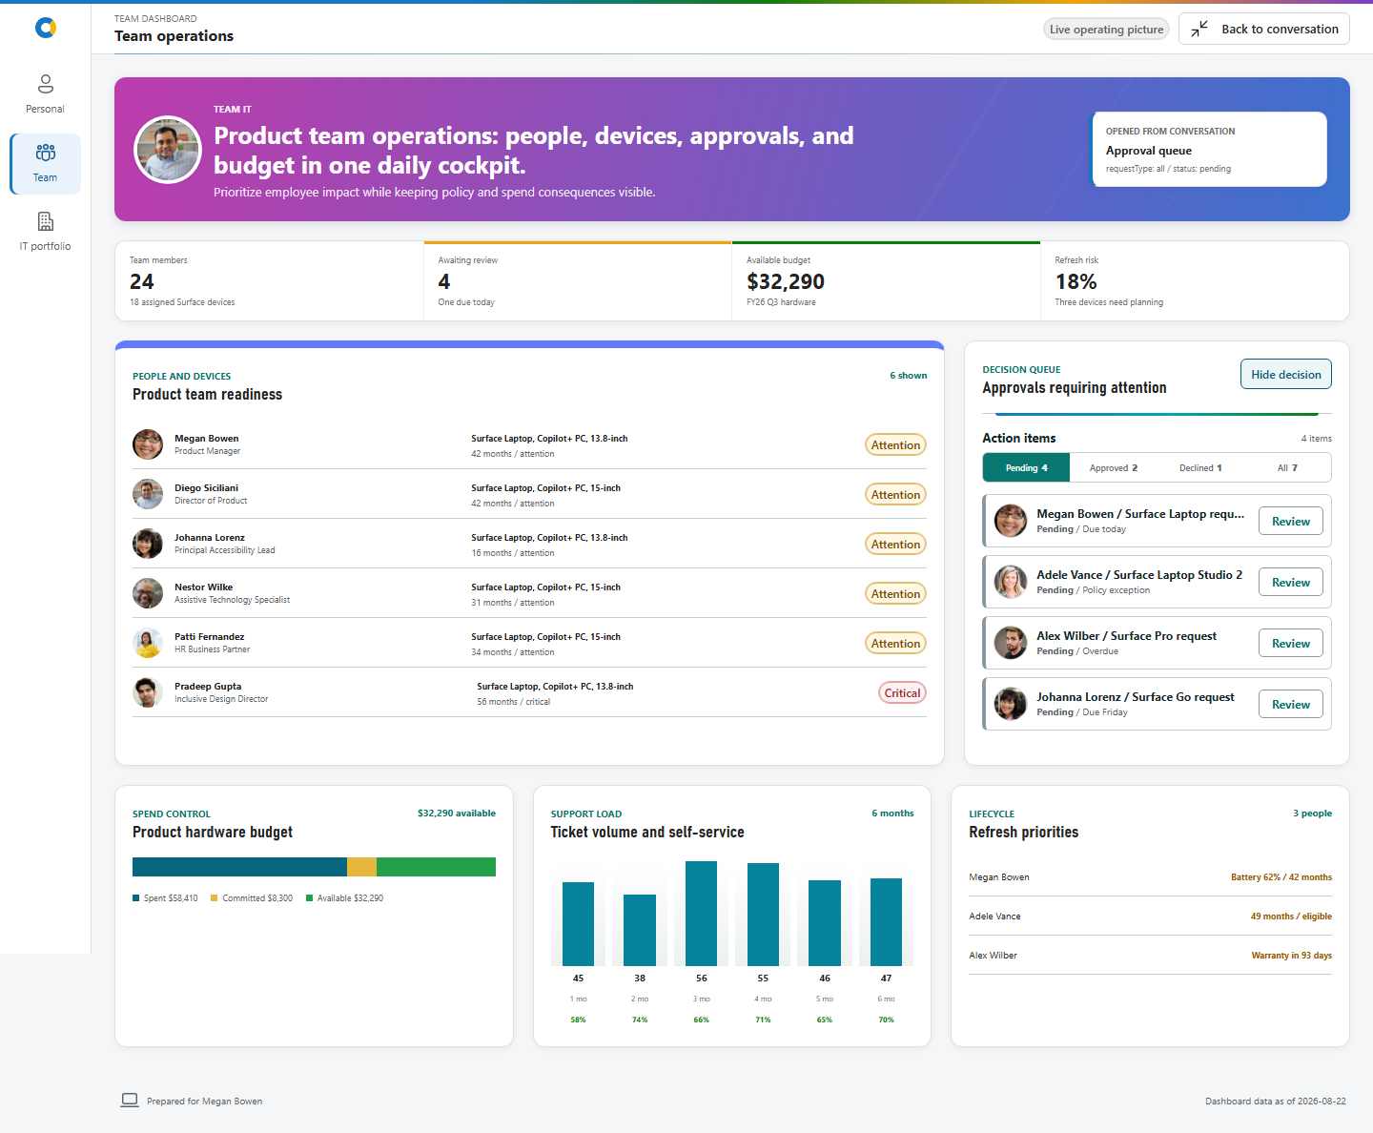Click Adele Vance's avatar in approvals queue
Viewport: 1373px width, 1133px height.
[x=1011, y=582]
